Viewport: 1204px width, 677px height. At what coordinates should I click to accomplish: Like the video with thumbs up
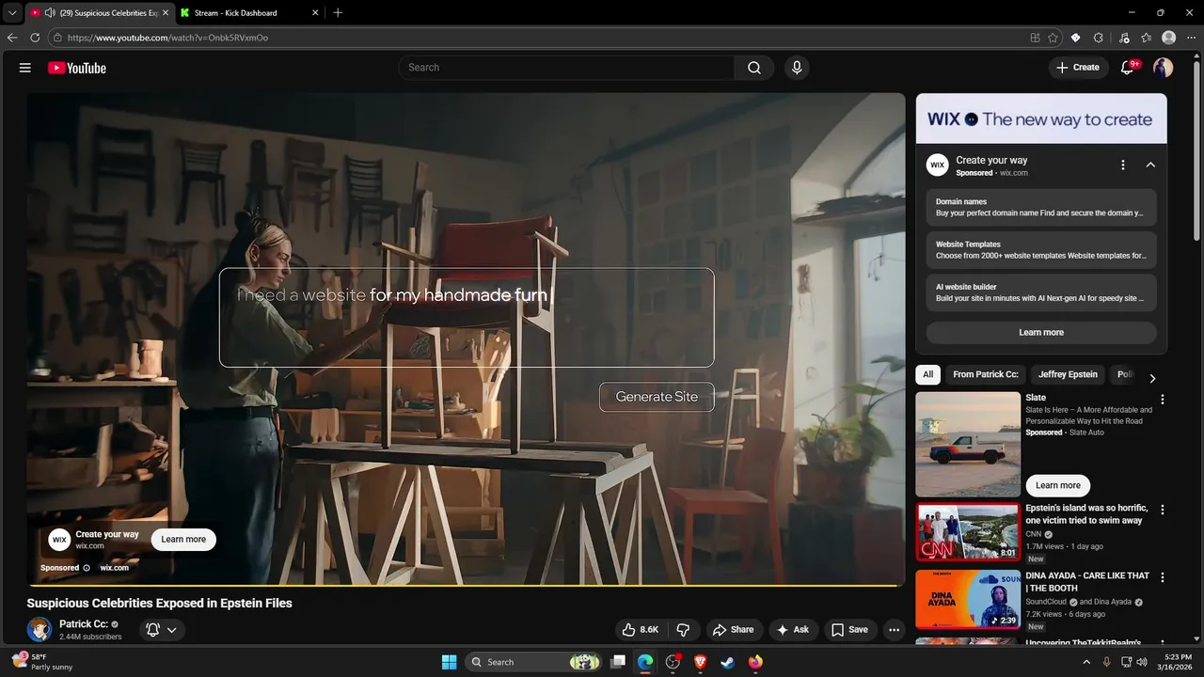coord(640,630)
